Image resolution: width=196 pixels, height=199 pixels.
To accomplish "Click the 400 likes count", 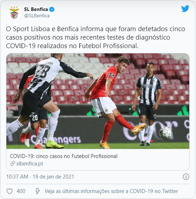I will (x=21, y=191).
